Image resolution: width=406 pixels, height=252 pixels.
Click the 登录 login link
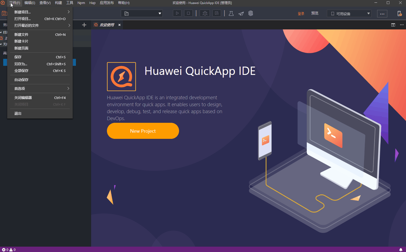click(301, 14)
